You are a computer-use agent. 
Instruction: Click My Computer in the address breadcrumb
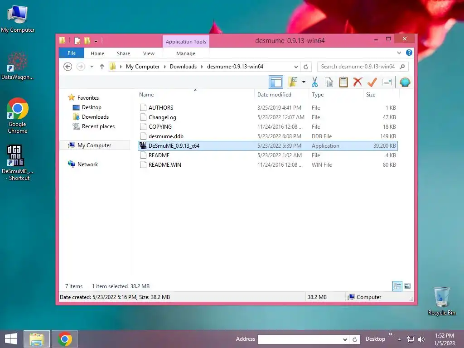click(143, 67)
